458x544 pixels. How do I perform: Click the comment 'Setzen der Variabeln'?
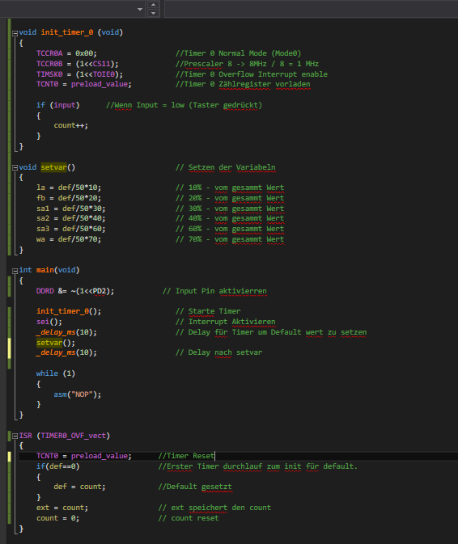pos(225,167)
